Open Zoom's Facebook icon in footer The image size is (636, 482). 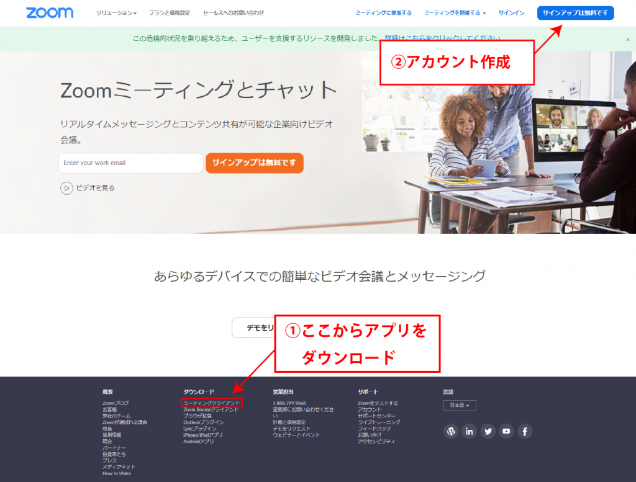[x=525, y=431]
